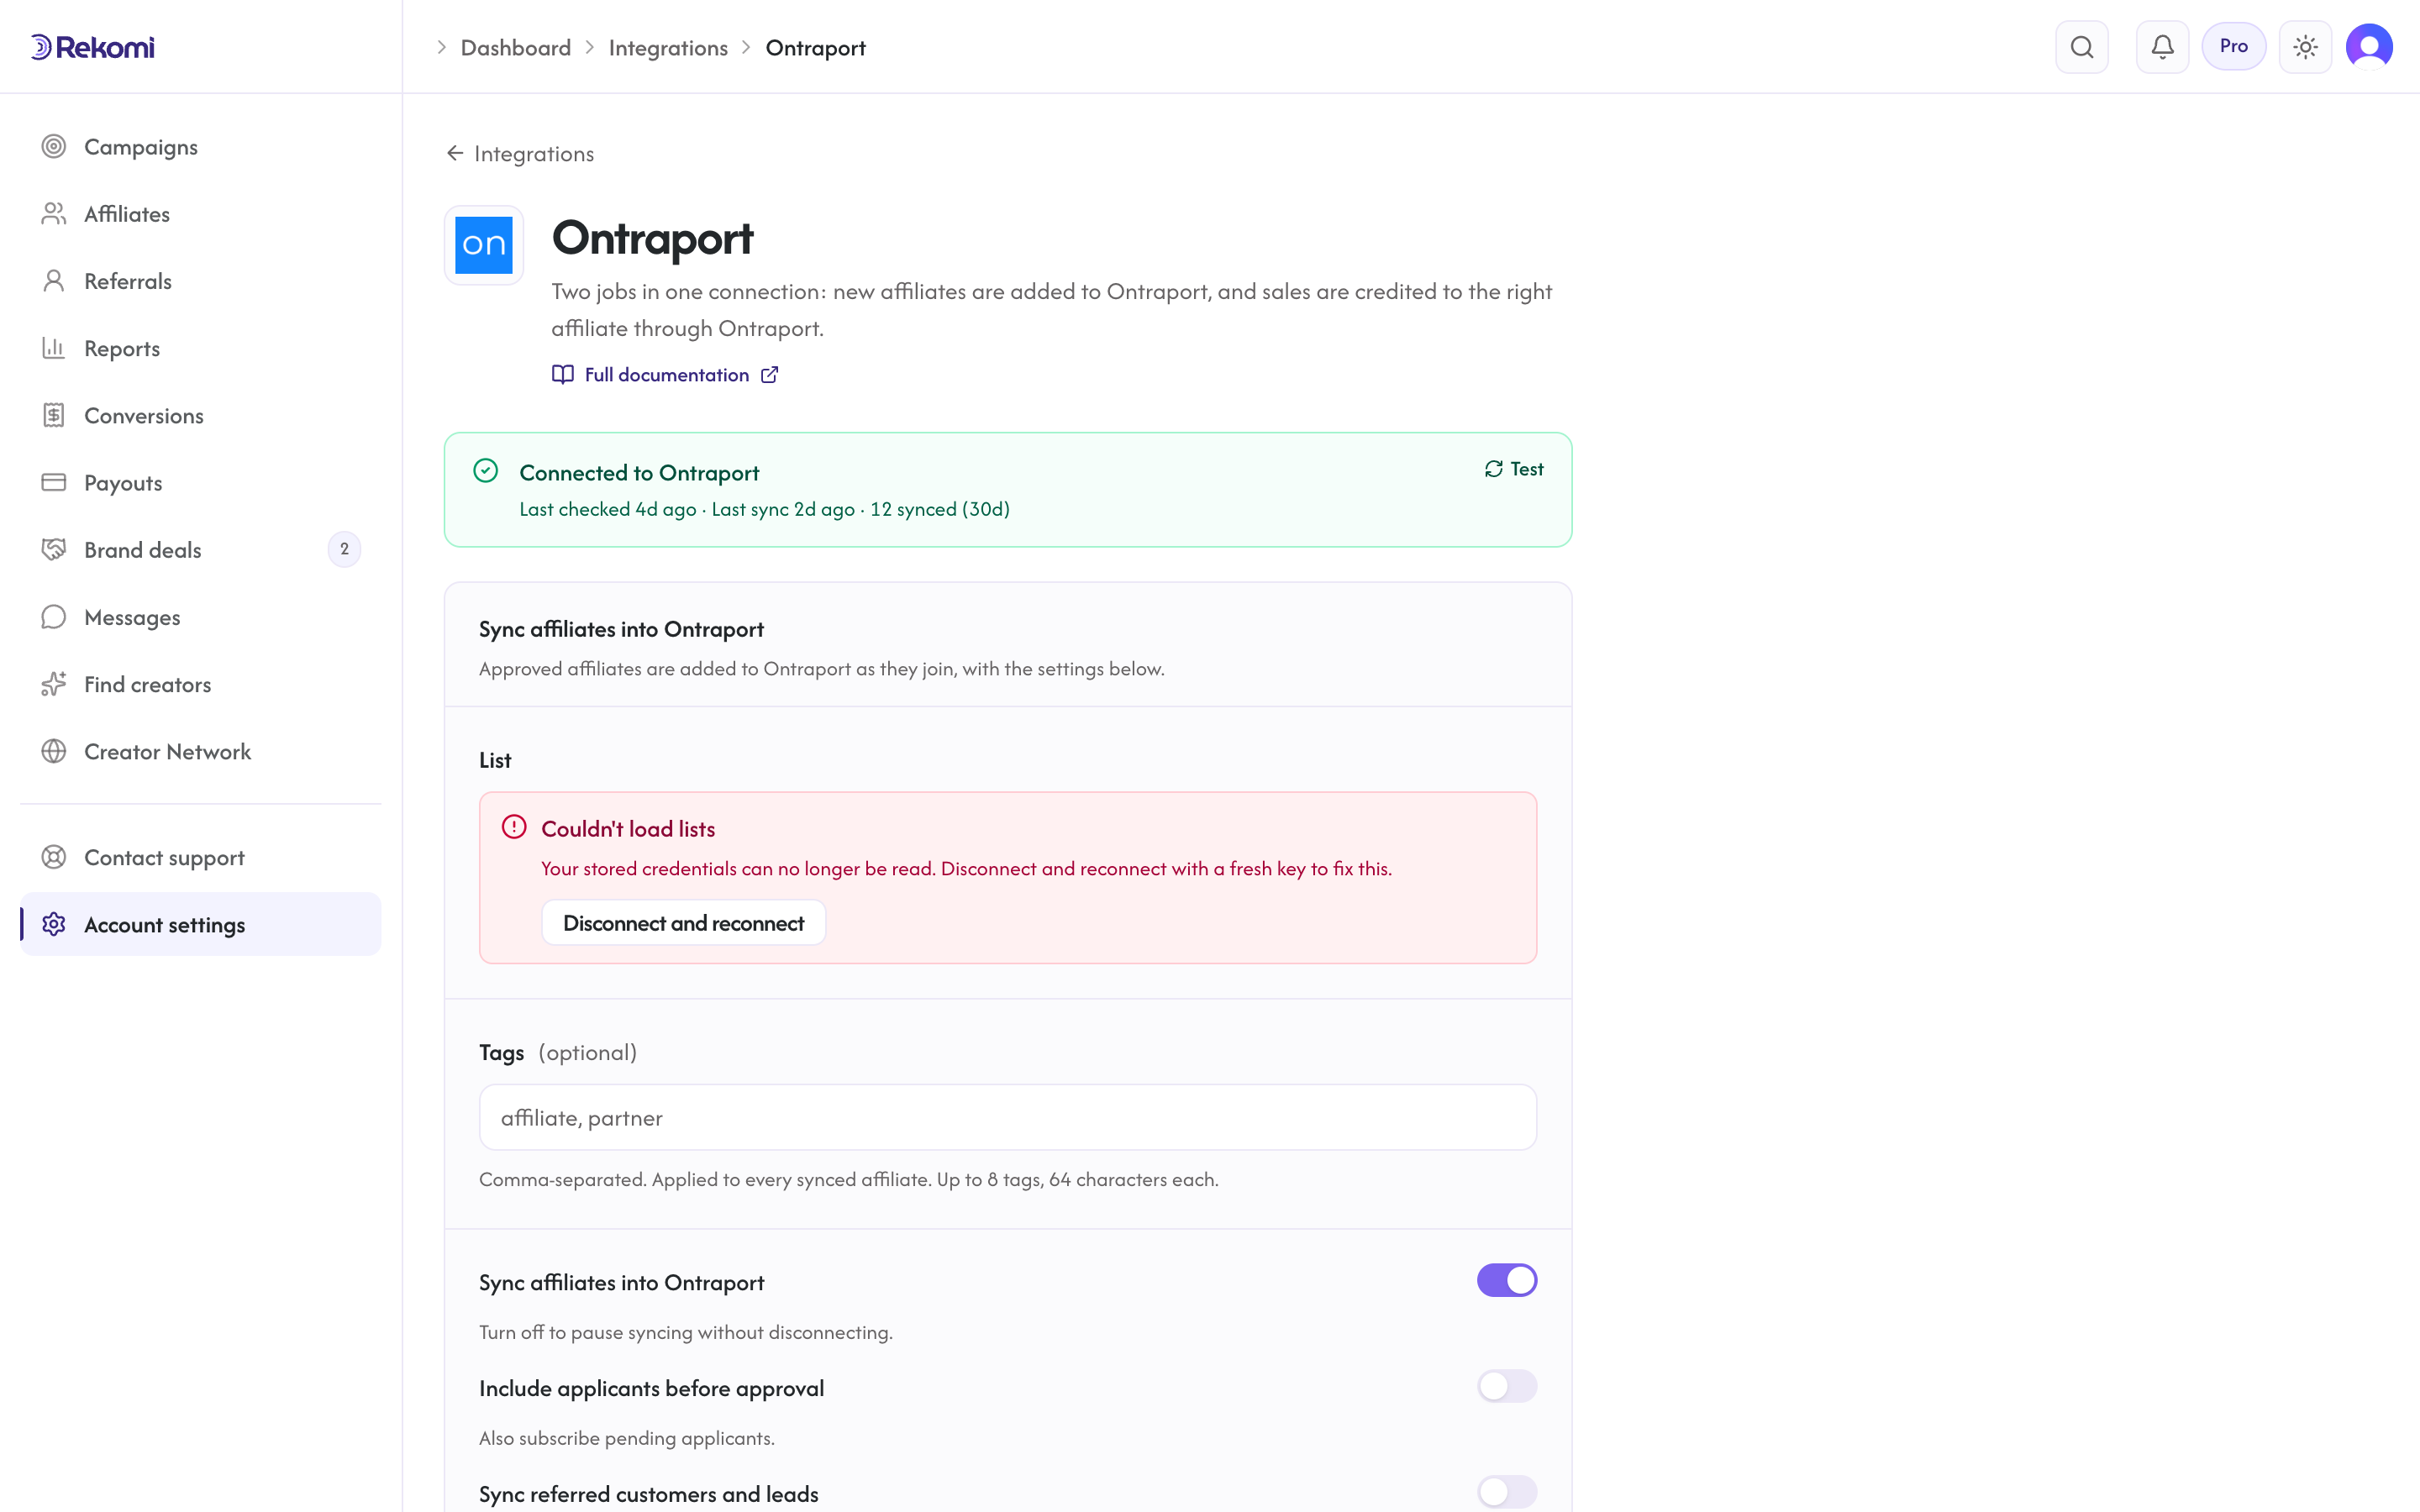
Task: Go to Brand deals menu item
Action: (x=201, y=549)
